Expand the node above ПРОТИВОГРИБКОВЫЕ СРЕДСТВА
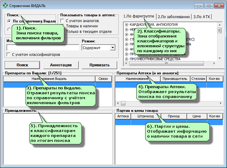 (x=126, y=54)
